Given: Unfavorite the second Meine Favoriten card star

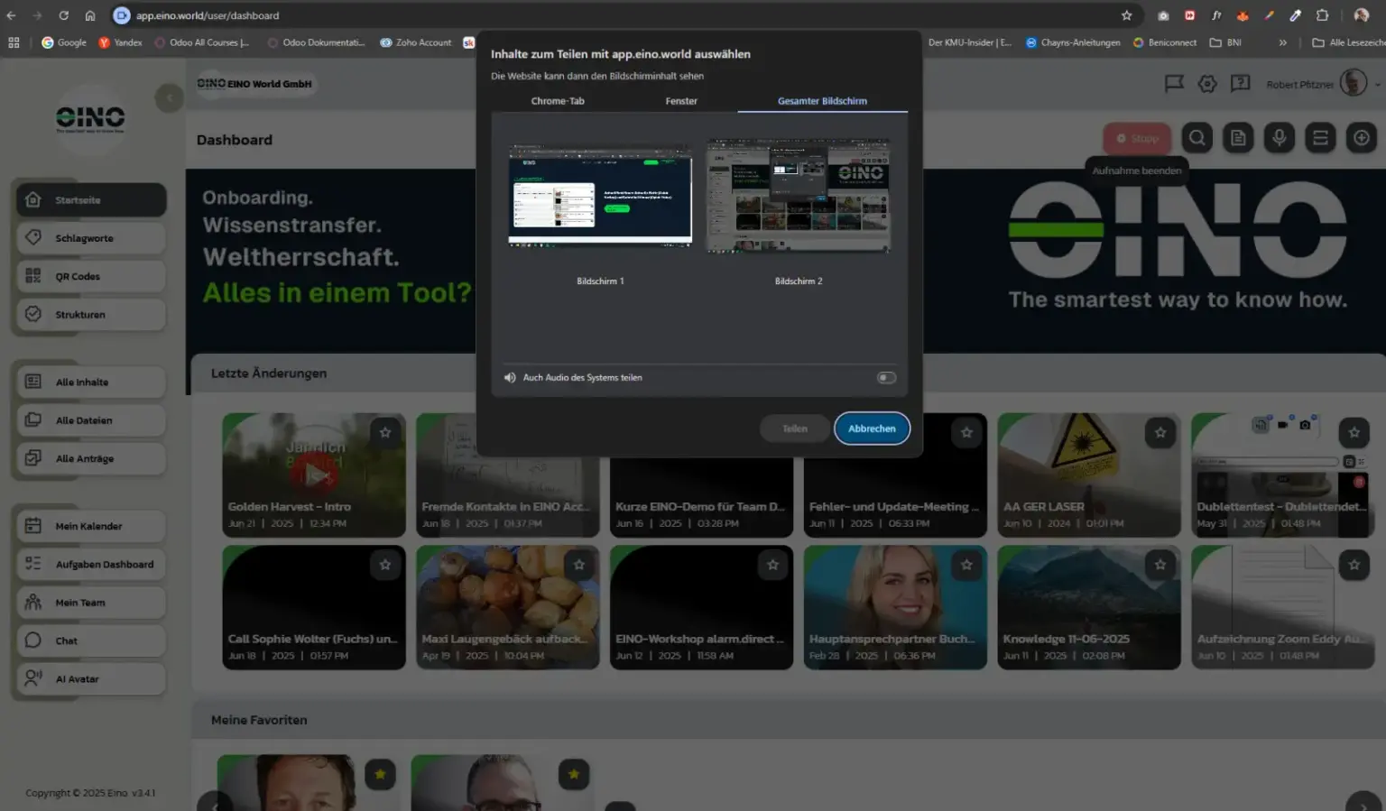Looking at the screenshot, I should pyautogui.click(x=574, y=774).
